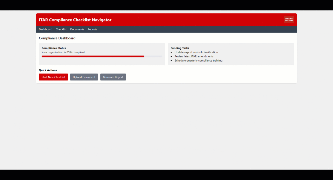Select the ITAR Compliance Checklist Navigator title
Screen dimensions: 333x180
click(75, 20)
